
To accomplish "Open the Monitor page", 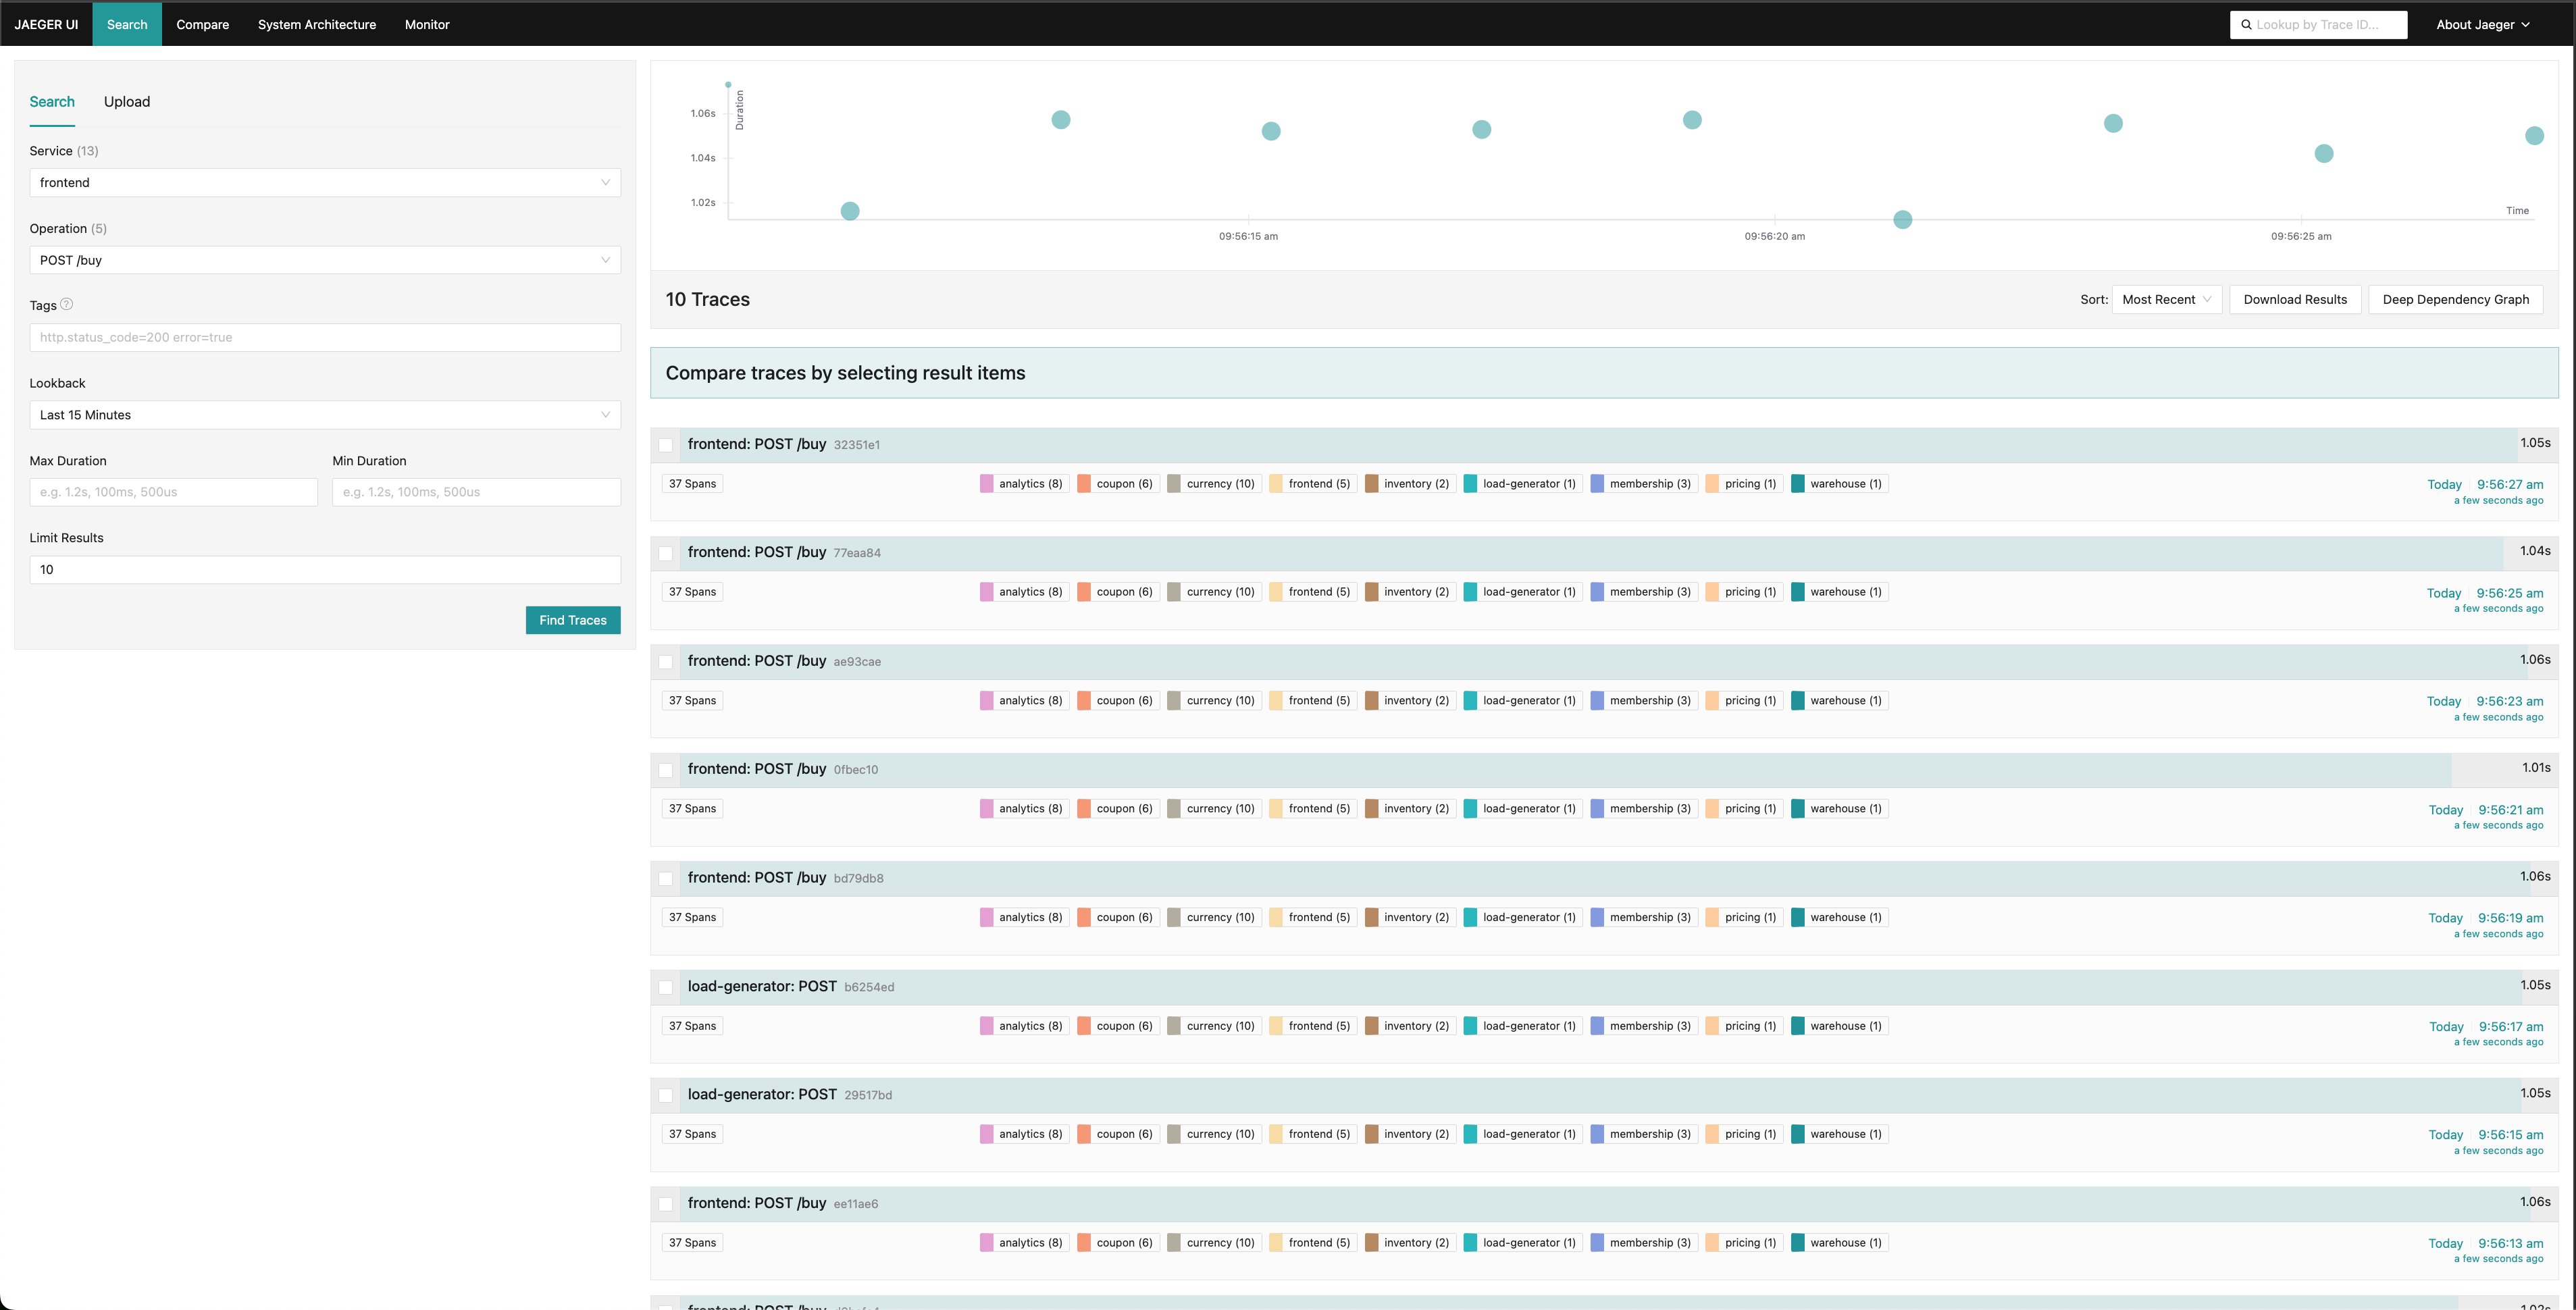I will [x=427, y=24].
